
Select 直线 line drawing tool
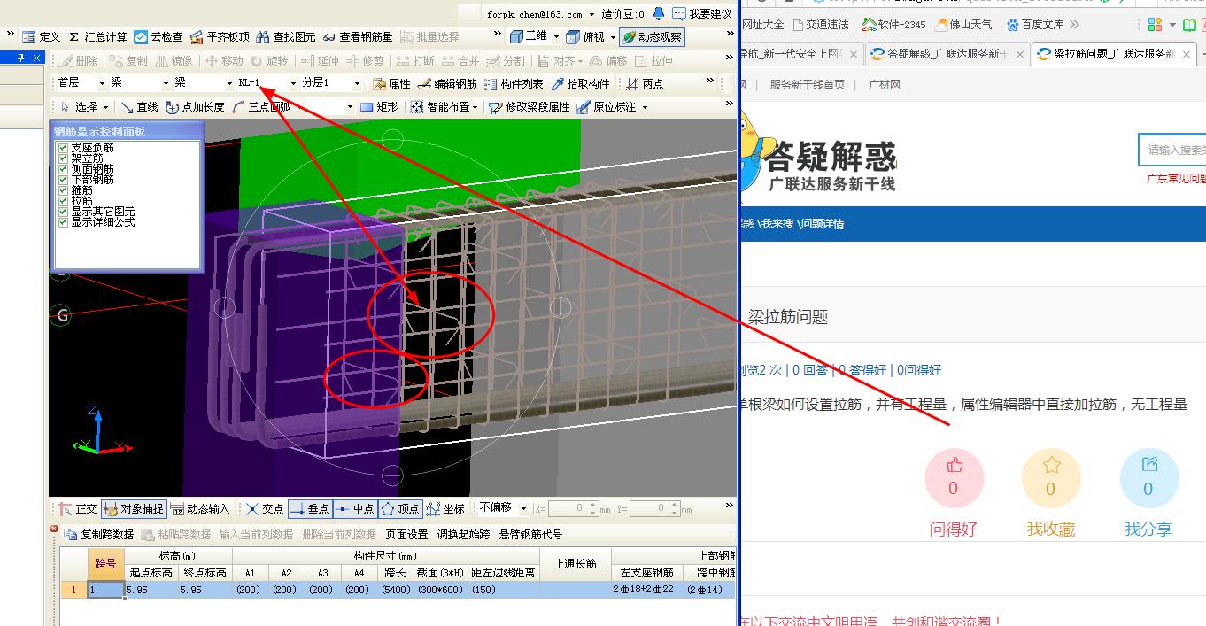pos(140,107)
